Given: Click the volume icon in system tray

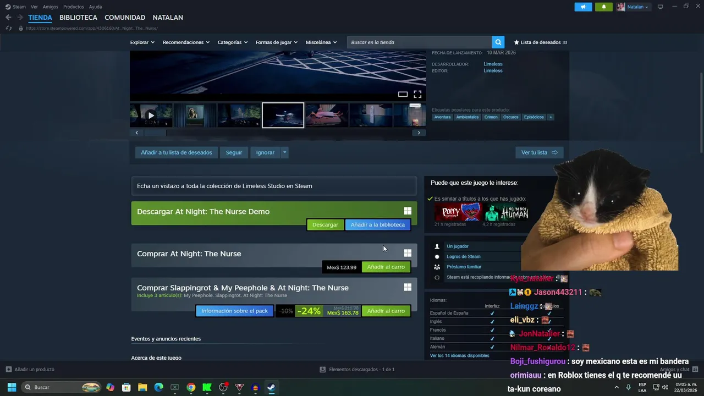Looking at the screenshot, I should click(x=665, y=387).
